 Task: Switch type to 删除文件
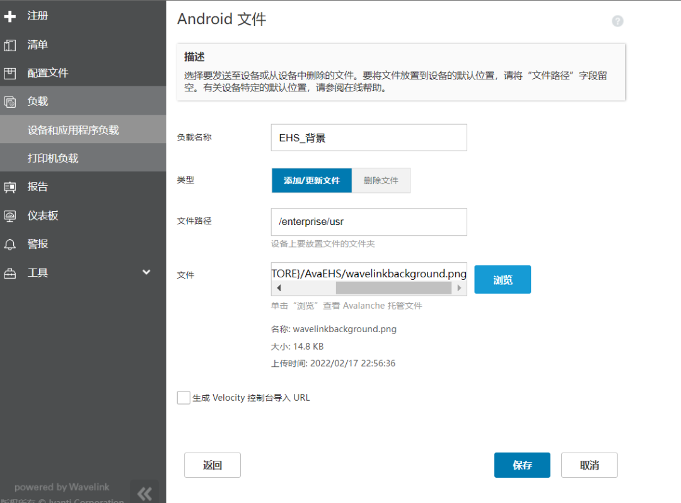pos(381,180)
